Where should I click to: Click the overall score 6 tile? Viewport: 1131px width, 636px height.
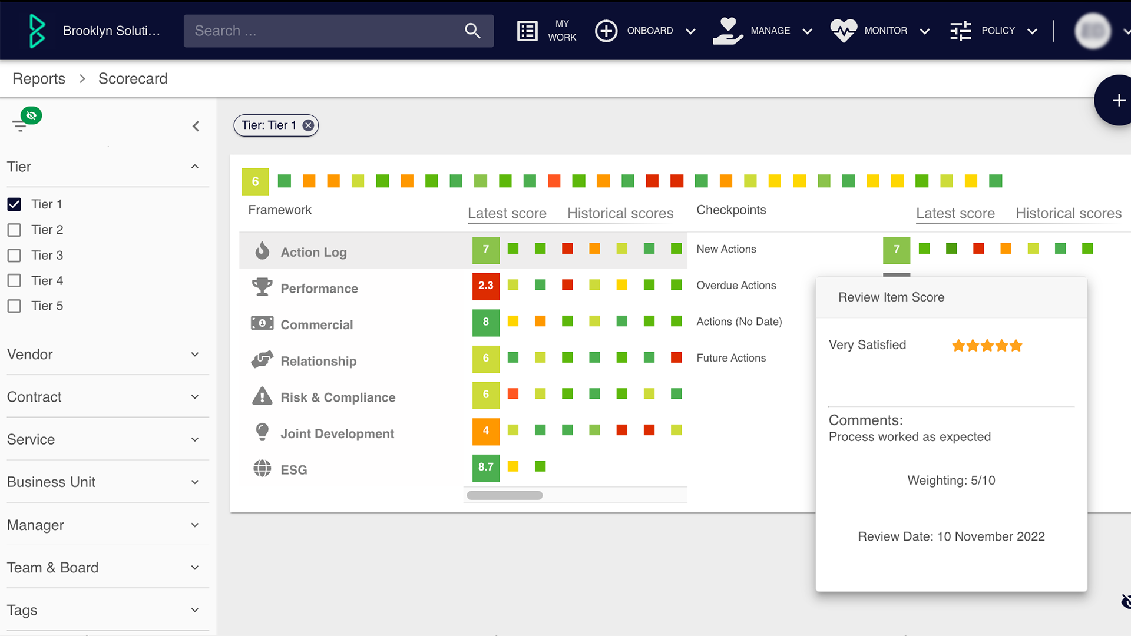click(255, 181)
